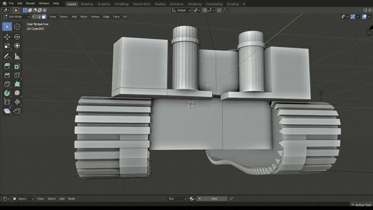Image resolution: width=373 pixels, height=210 pixels.
Task: Open the pivot point dropdown
Action: [196, 10]
